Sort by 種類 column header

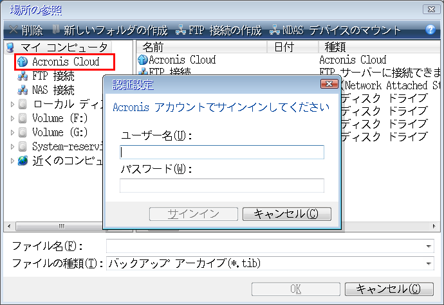[380, 47]
